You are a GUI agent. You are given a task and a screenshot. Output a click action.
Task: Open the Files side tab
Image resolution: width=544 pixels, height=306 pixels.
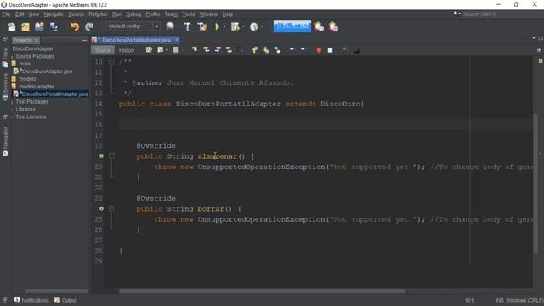point(5,57)
